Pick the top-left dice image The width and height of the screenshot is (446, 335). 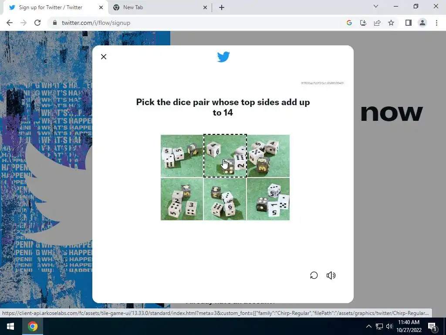182,156
